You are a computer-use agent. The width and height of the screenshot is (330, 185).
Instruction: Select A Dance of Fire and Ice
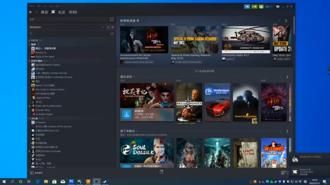point(53,127)
